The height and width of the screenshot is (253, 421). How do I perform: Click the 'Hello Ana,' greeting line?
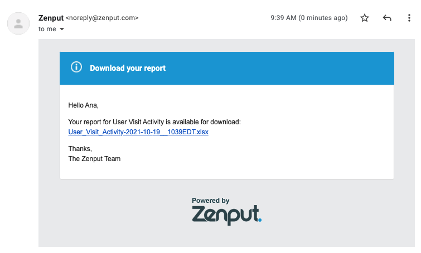click(x=84, y=105)
